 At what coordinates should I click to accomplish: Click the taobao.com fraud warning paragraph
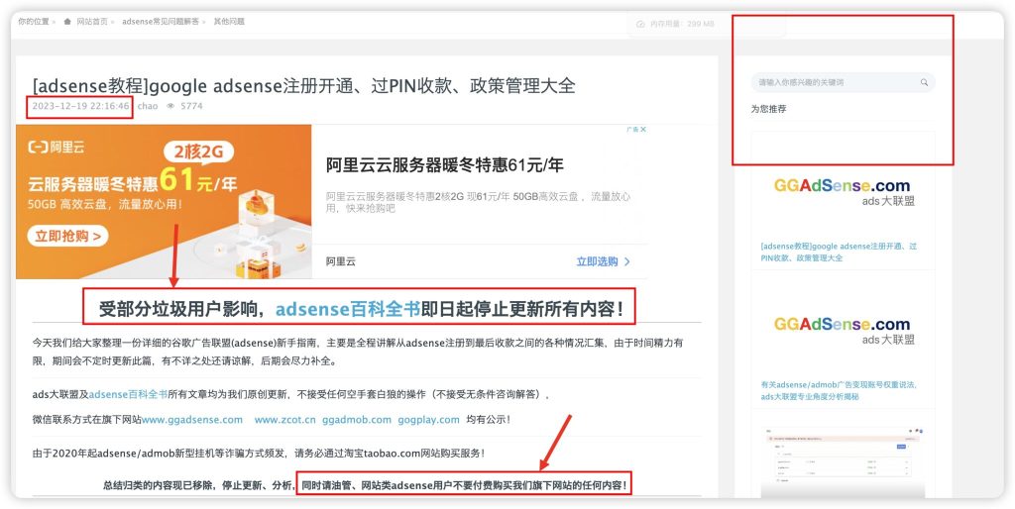[259, 454]
